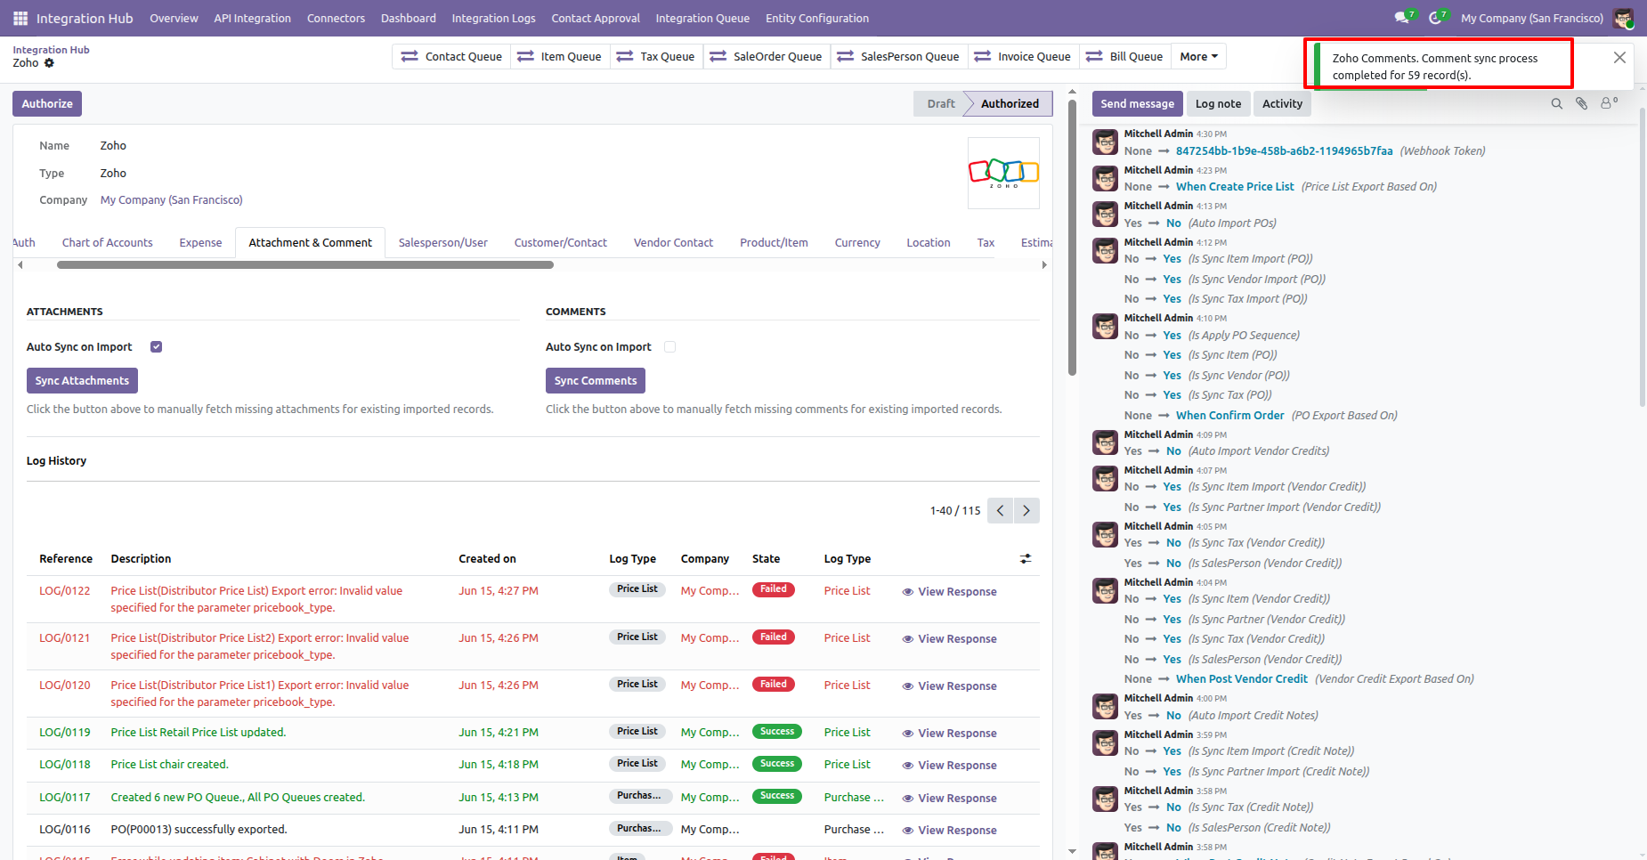1647x860 pixels.
Task: Open the Item Queue
Action: [x=559, y=56]
